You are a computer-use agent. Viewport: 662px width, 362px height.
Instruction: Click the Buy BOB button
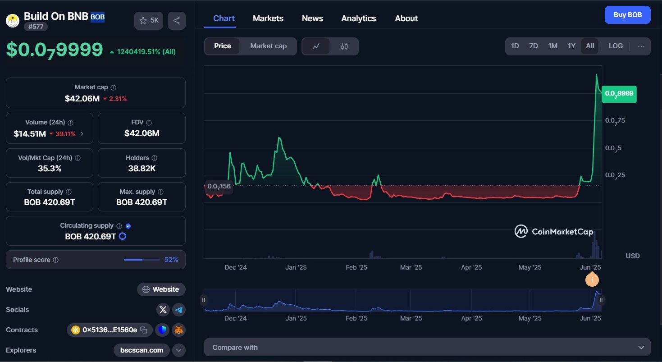pyautogui.click(x=627, y=15)
